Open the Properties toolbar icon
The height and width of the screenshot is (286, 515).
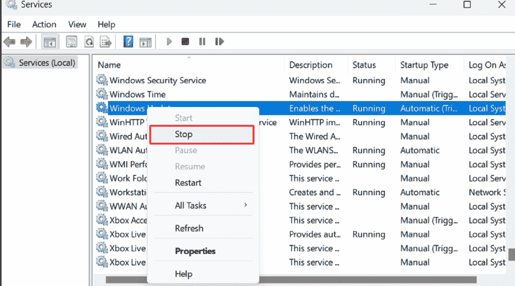(x=72, y=42)
